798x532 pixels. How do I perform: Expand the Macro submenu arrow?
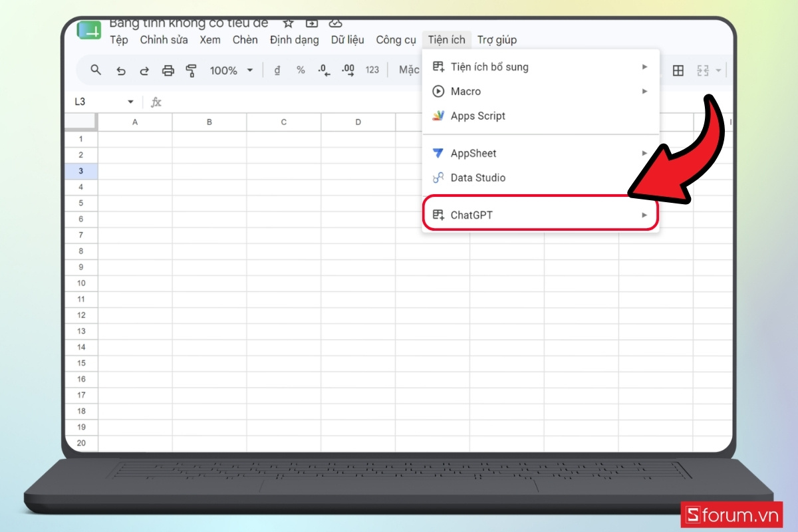[x=644, y=91]
